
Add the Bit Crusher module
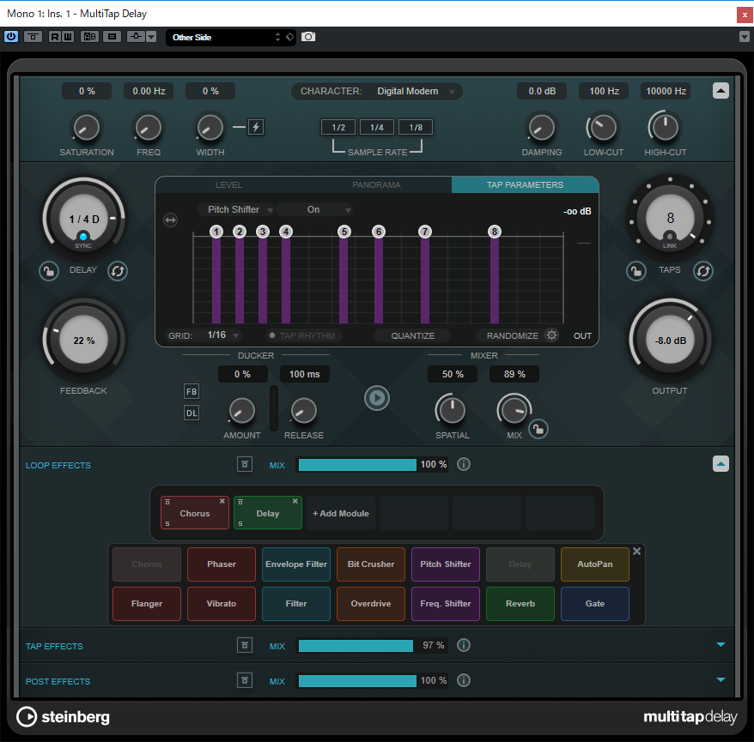point(371,564)
